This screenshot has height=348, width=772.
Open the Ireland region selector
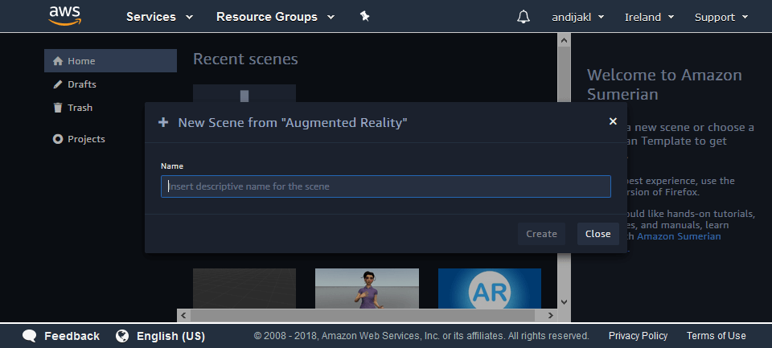coord(650,17)
